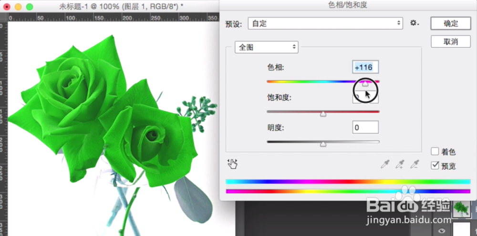Click the red close window button
Image resolution: width=477 pixels, height=236 pixels.
(6, 7)
